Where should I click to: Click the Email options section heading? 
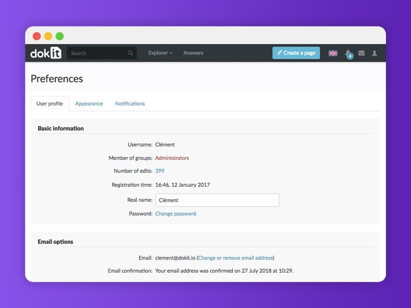tap(56, 242)
